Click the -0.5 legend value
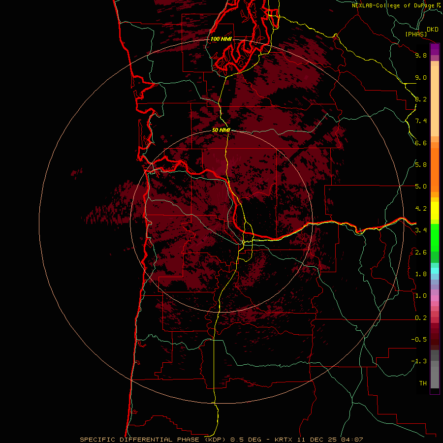Screen dimensions: 443x443 click(x=419, y=340)
